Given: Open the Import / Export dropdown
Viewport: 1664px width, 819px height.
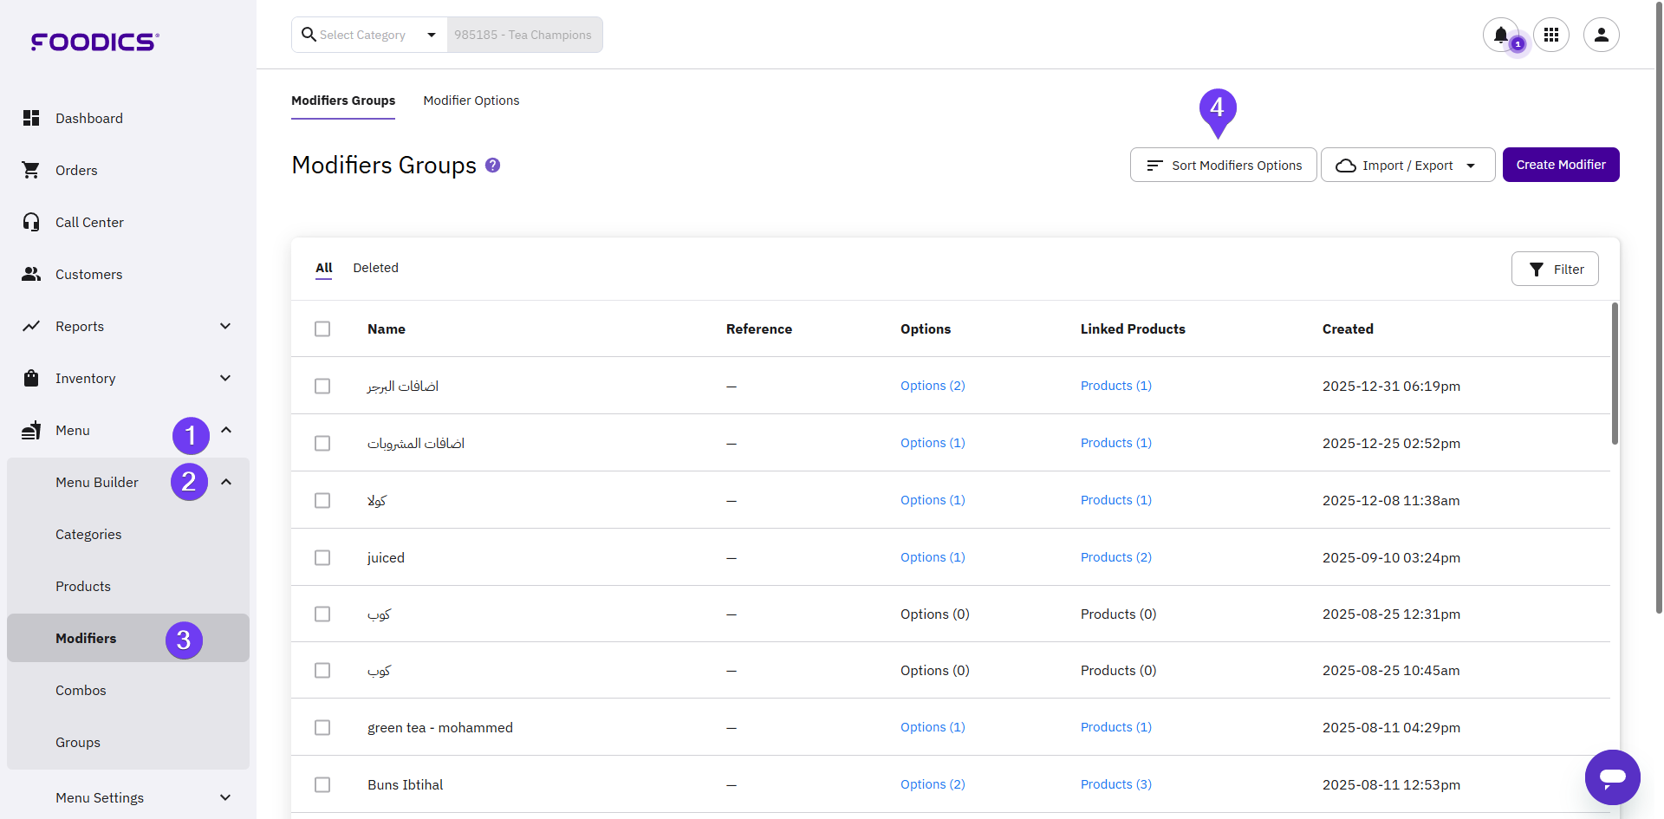Looking at the screenshot, I should pyautogui.click(x=1407, y=165).
